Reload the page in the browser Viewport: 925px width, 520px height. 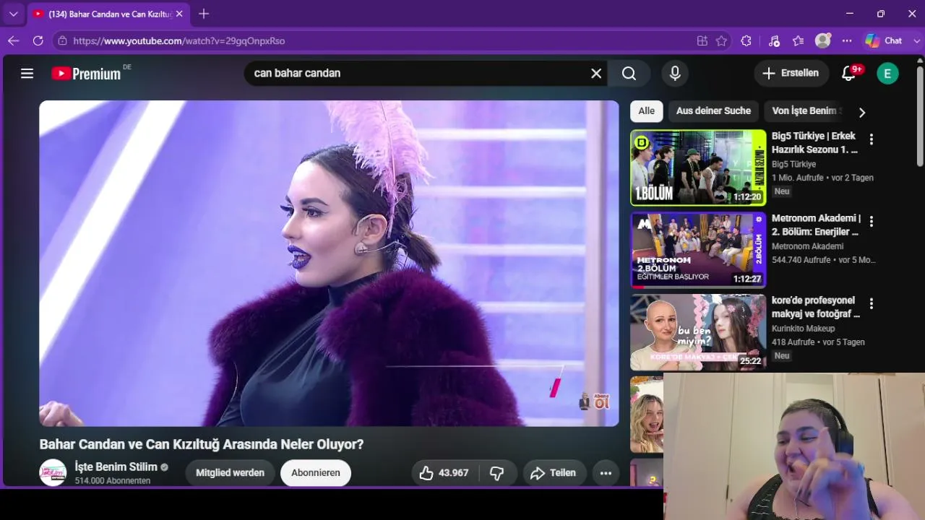pyautogui.click(x=38, y=41)
